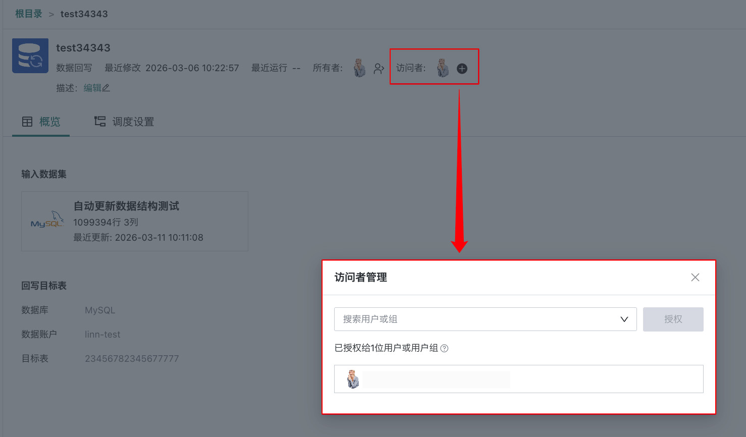Image resolution: width=746 pixels, height=437 pixels.
Task: Navigate to 根目录 via the breadcrumb
Action: (28, 14)
